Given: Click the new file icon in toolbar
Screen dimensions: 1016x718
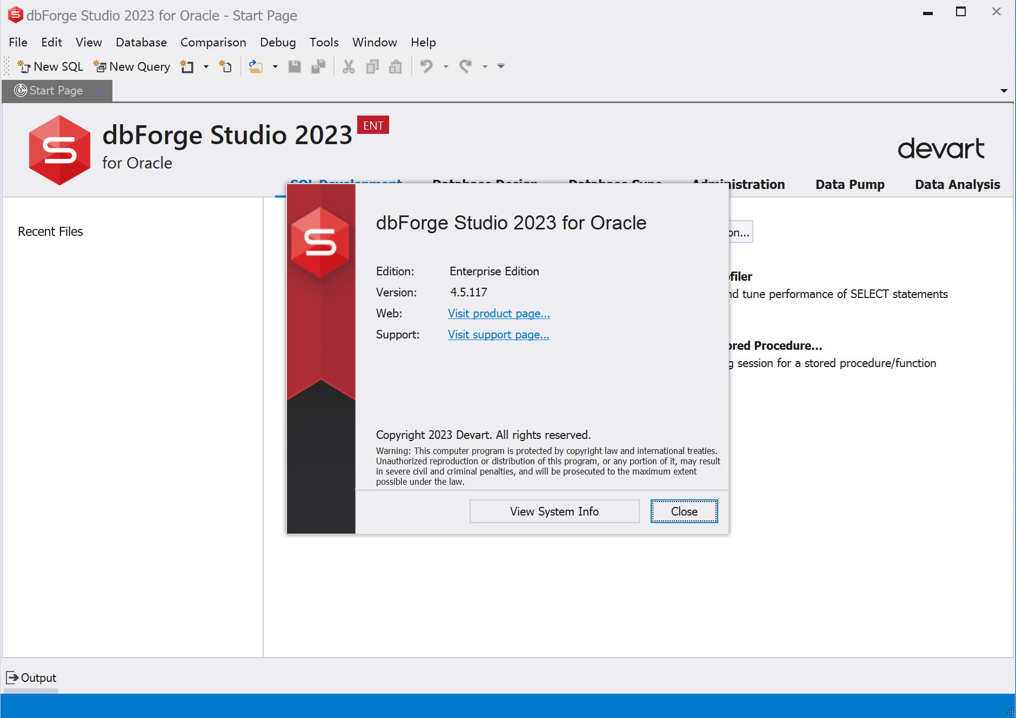Looking at the screenshot, I should click(x=225, y=66).
